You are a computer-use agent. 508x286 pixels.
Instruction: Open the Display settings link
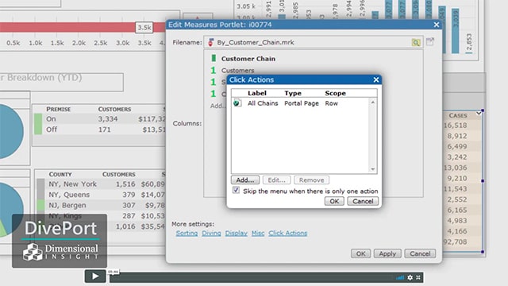(x=237, y=233)
